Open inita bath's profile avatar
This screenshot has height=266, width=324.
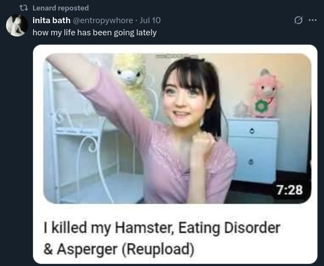(x=17, y=25)
